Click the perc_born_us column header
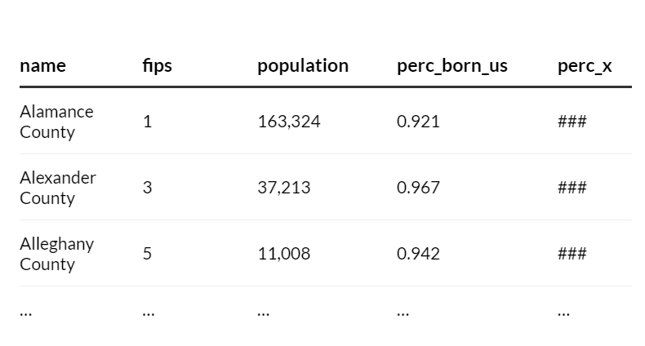 coord(451,66)
